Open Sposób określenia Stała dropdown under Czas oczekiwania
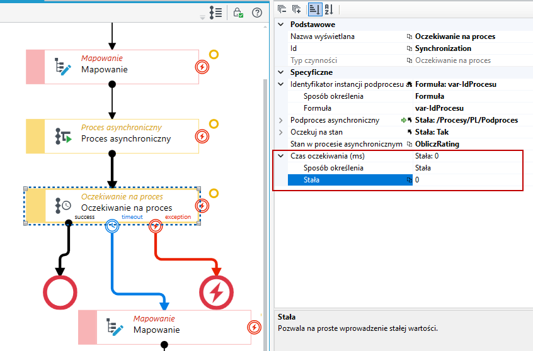The image size is (533, 351). click(x=473, y=168)
